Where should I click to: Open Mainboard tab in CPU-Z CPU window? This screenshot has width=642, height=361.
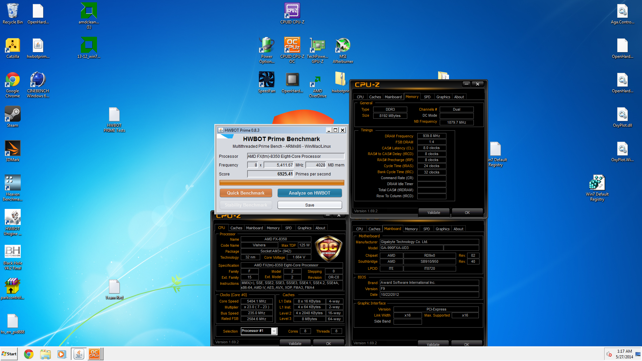point(254,228)
